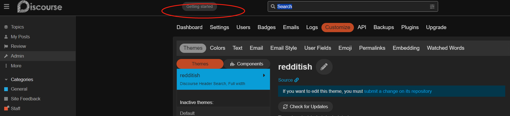
Task: Click the Discourse logo
Action: click(x=40, y=6)
